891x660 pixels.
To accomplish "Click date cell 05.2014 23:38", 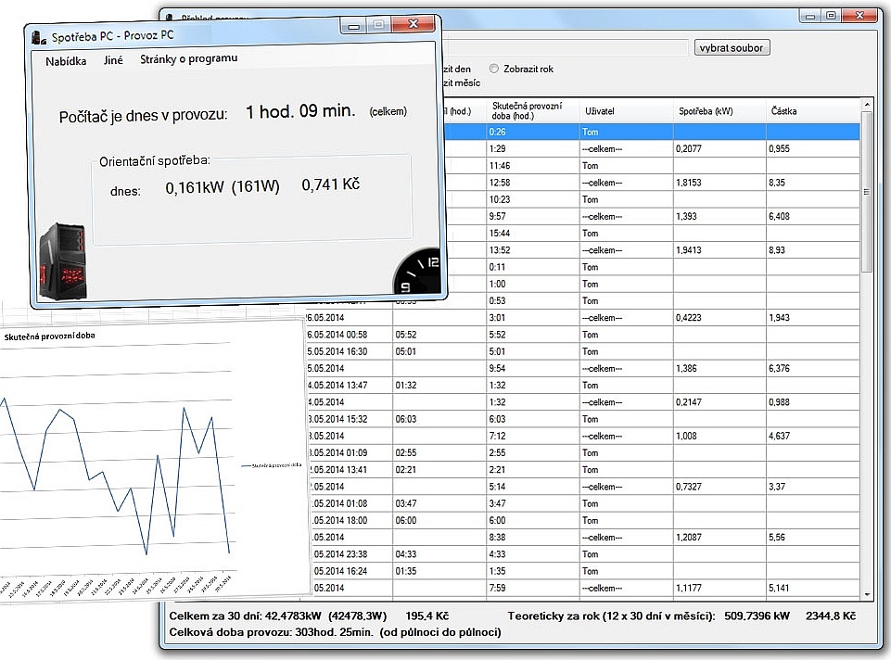I will coord(352,554).
